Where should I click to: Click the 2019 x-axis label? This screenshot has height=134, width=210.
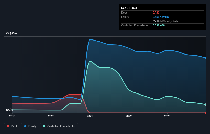[12, 116]
